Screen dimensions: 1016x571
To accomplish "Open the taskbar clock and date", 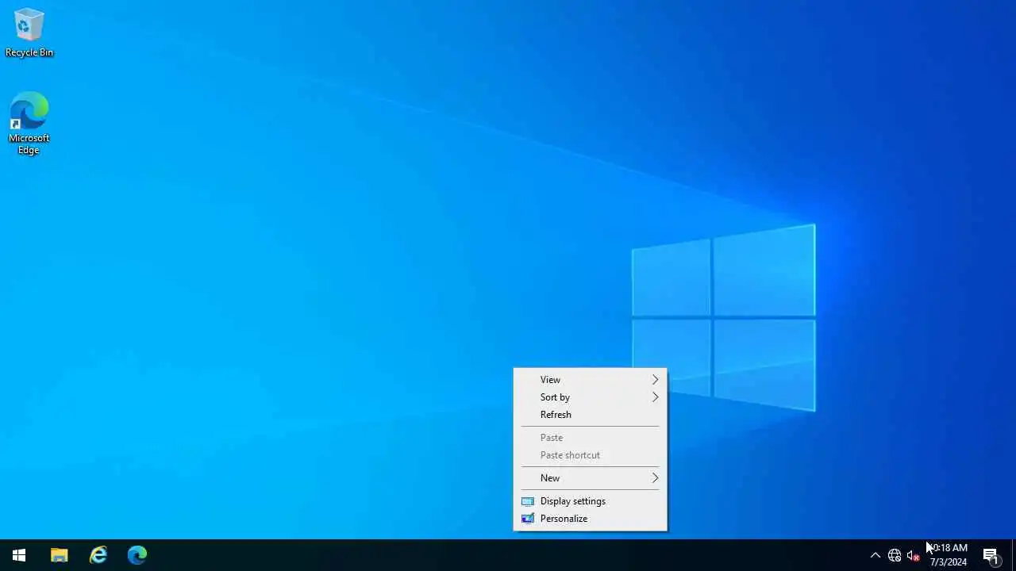I will tap(949, 555).
